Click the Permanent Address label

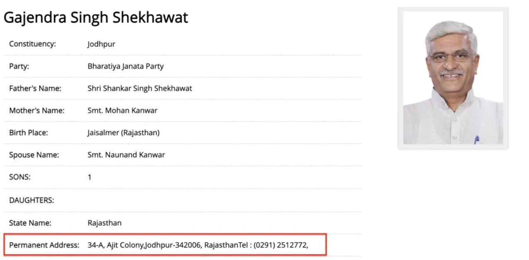(44, 245)
